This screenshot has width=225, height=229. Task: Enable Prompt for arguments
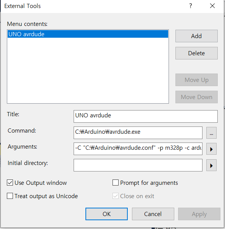pos(116,183)
